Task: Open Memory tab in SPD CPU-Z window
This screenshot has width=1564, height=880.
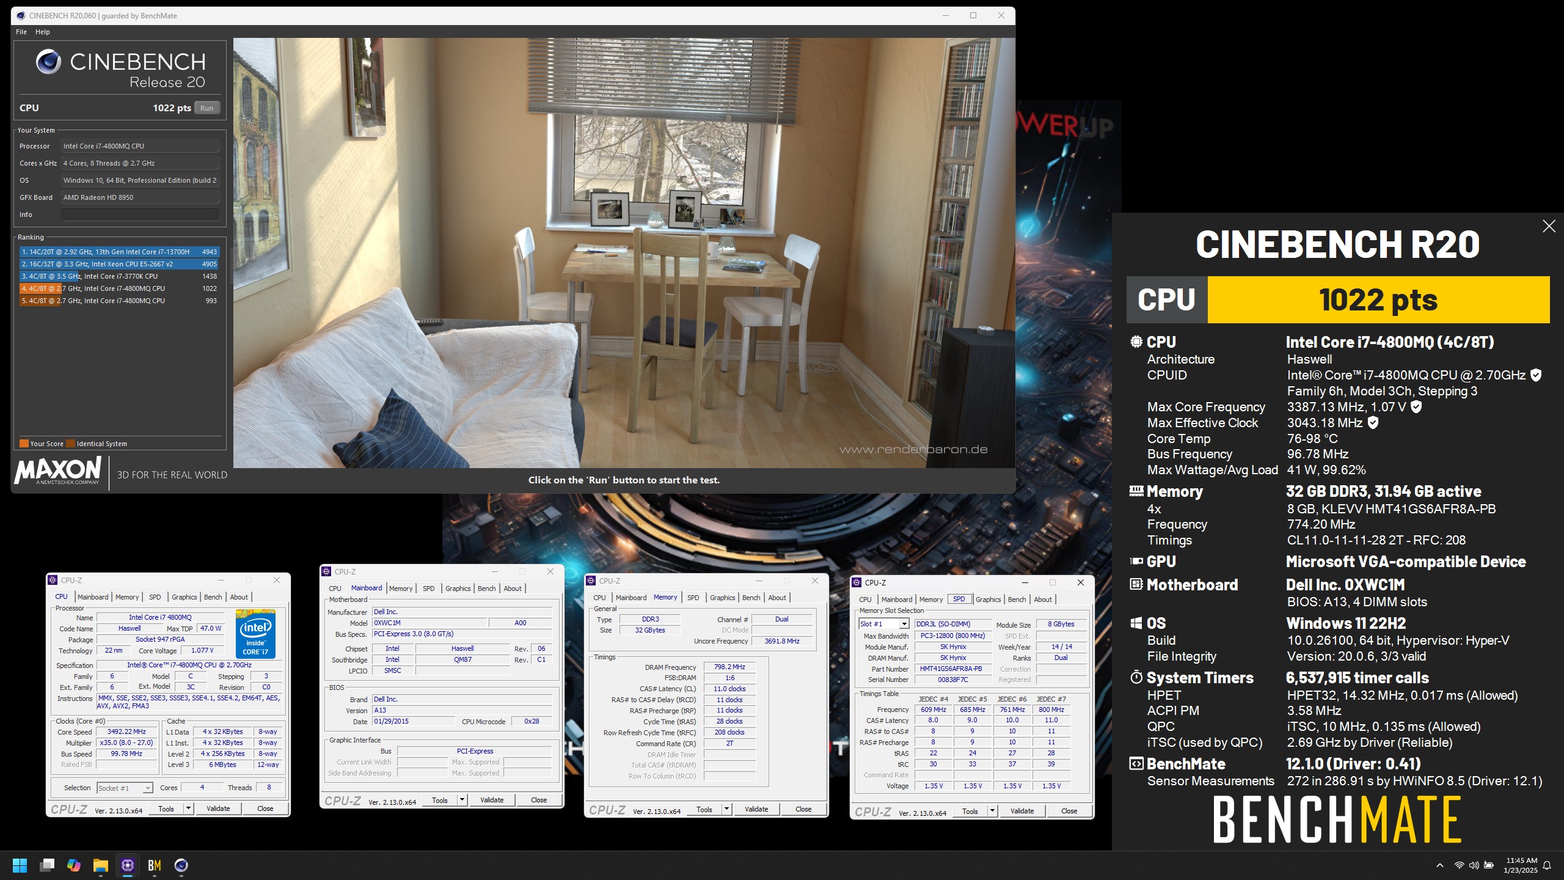Action: tap(931, 599)
